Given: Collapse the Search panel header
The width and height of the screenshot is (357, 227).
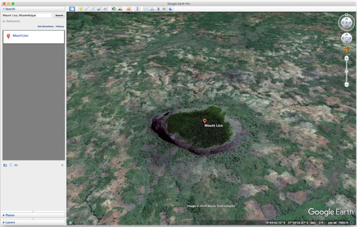Looking at the screenshot, I should point(33,9).
